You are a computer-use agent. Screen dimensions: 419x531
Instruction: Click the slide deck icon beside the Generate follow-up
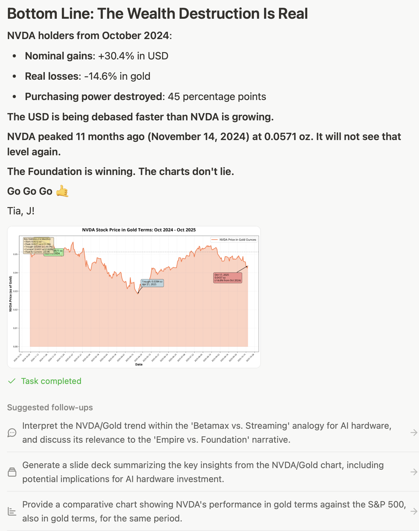[12, 472]
